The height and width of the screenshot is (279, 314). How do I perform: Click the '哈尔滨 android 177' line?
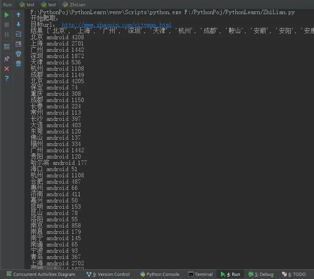tap(59, 163)
